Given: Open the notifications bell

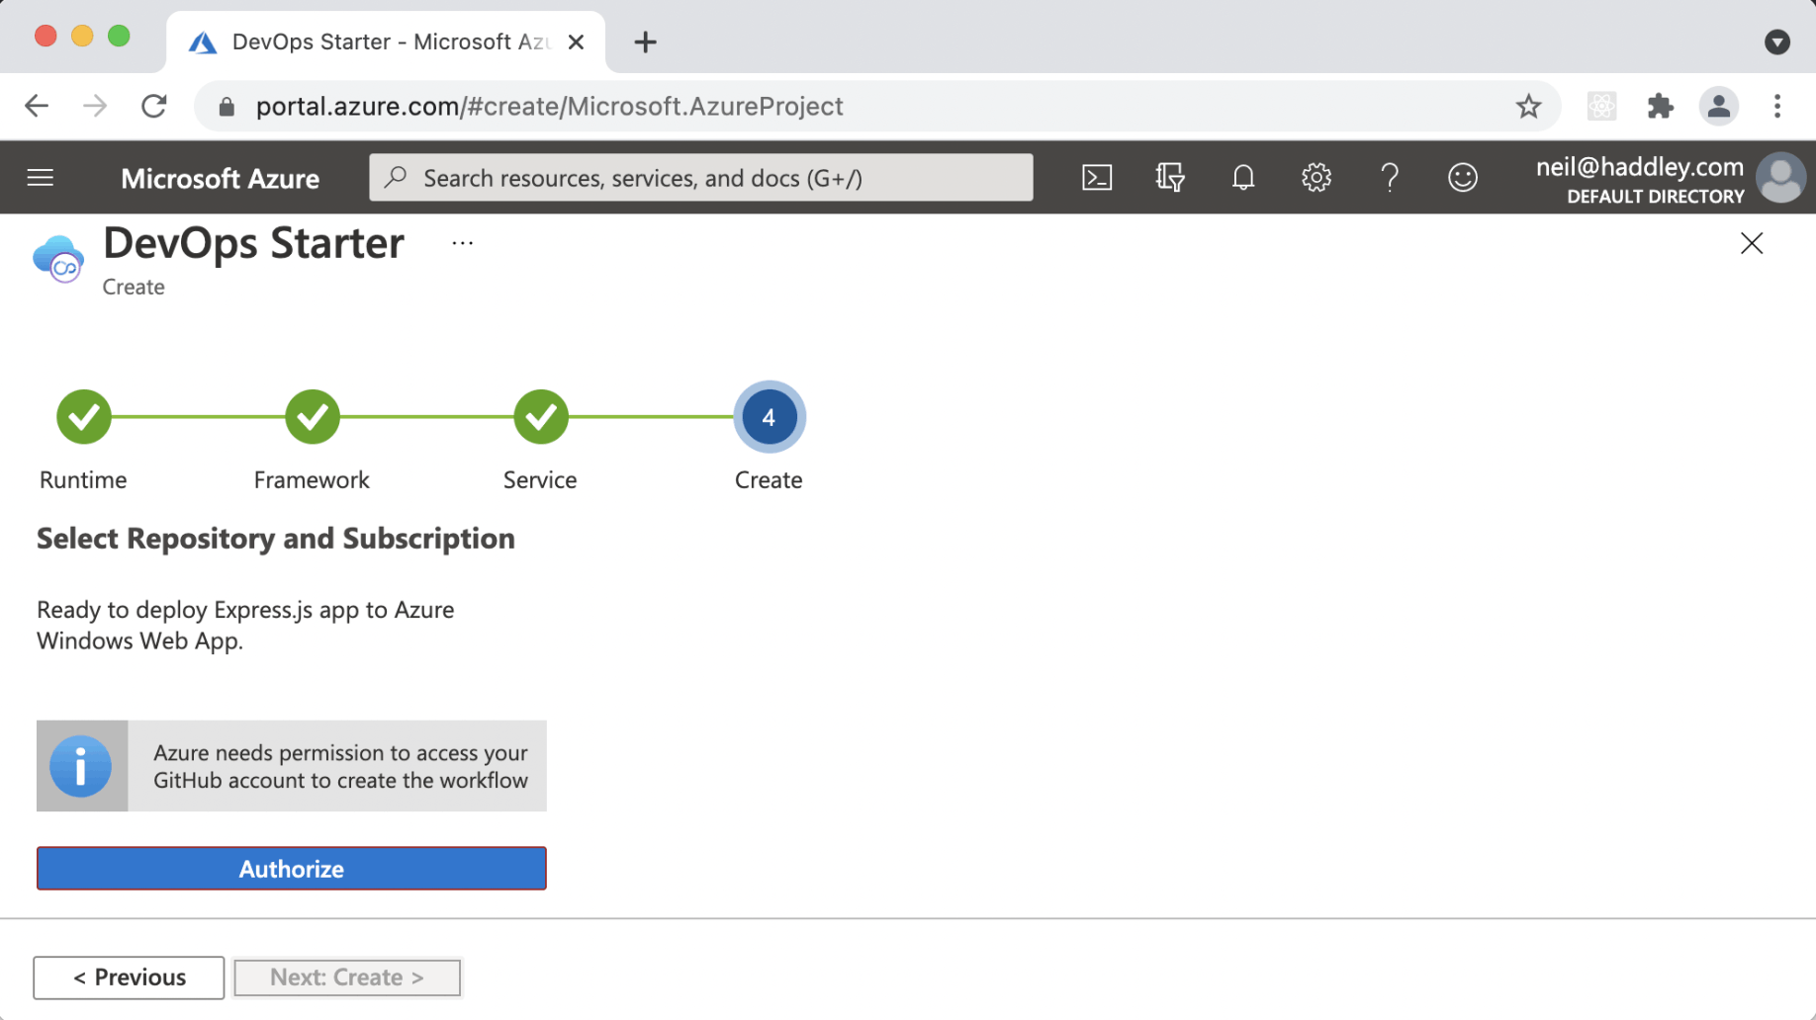Looking at the screenshot, I should [1243, 178].
